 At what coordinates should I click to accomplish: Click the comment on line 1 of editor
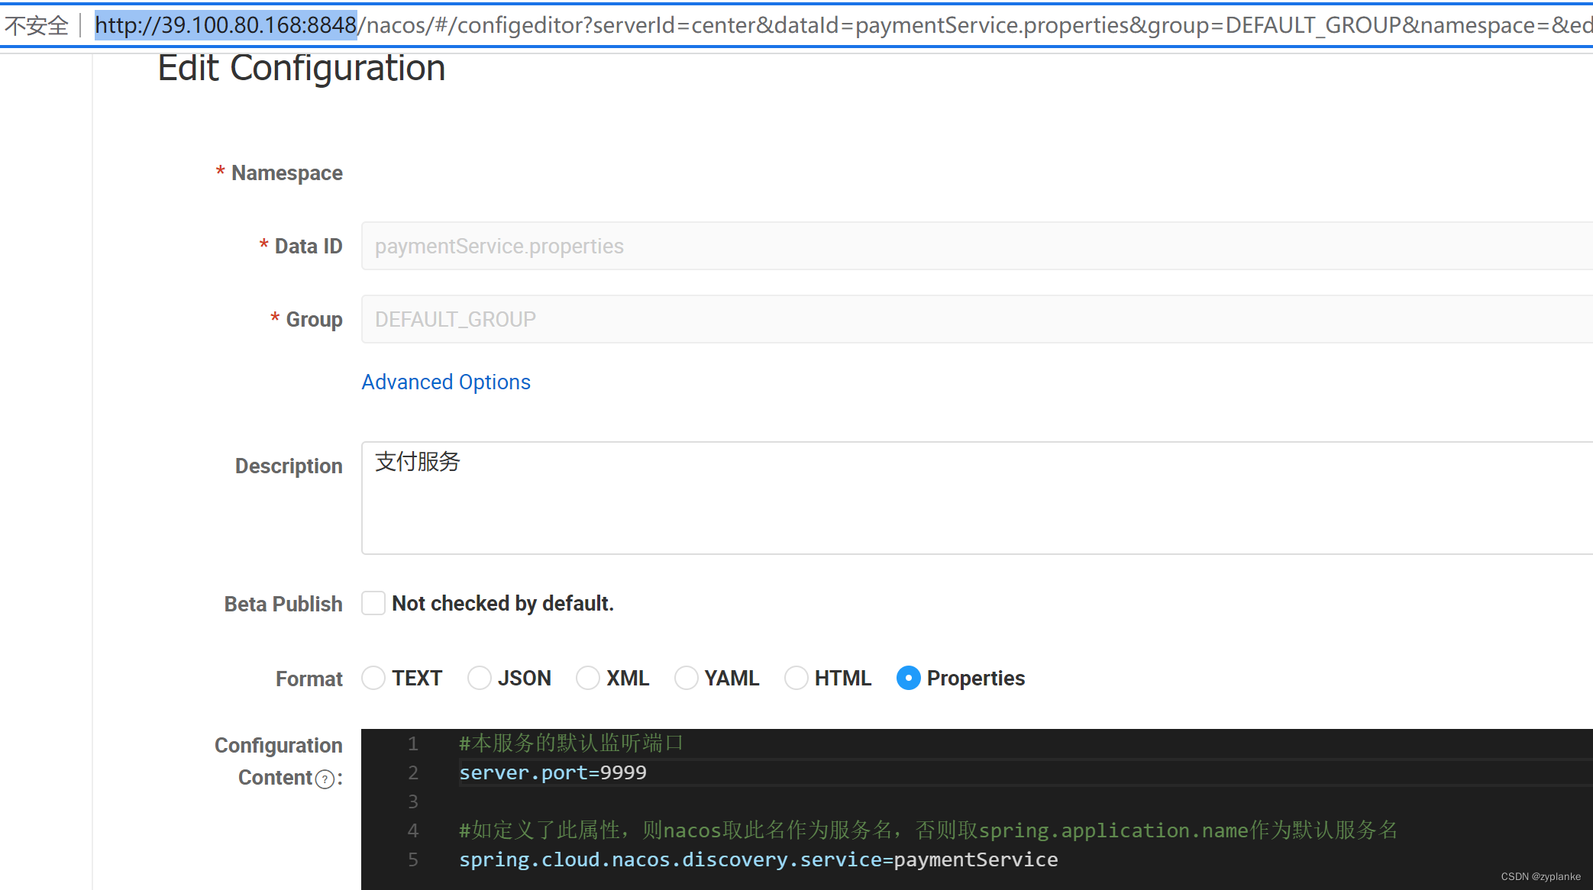point(571,743)
